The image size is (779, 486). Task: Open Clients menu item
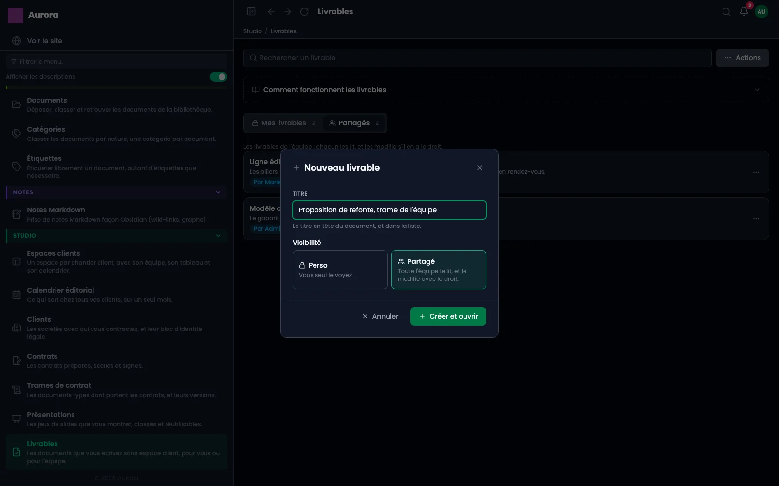[117, 328]
